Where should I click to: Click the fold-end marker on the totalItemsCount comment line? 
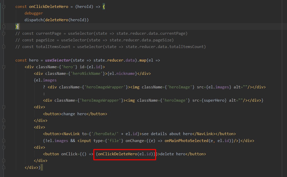[x=4, y=47]
